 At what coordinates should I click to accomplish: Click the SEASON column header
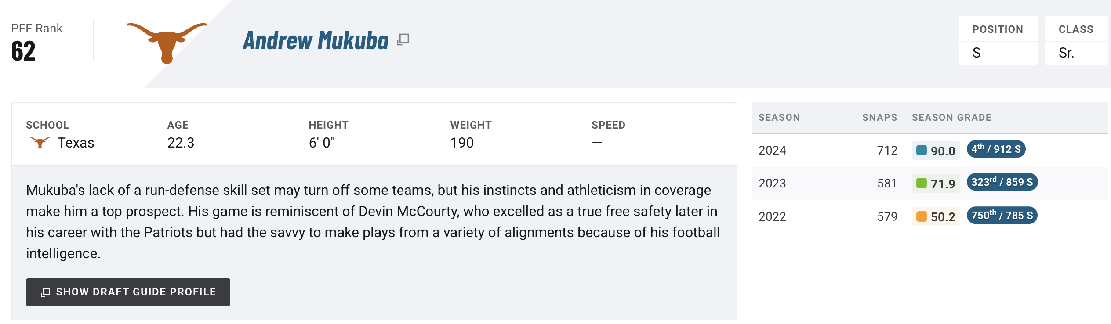point(779,118)
